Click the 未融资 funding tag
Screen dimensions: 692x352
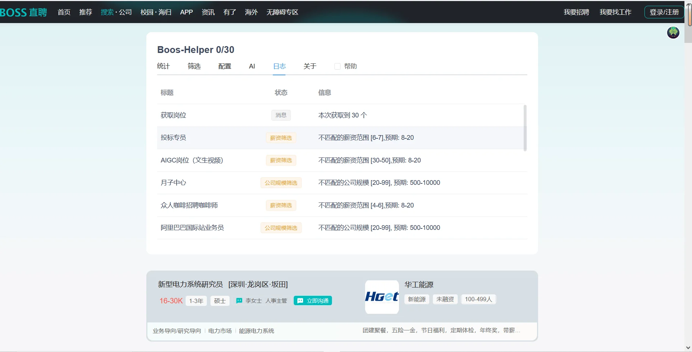pyautogui.click(x=445, y=299)
